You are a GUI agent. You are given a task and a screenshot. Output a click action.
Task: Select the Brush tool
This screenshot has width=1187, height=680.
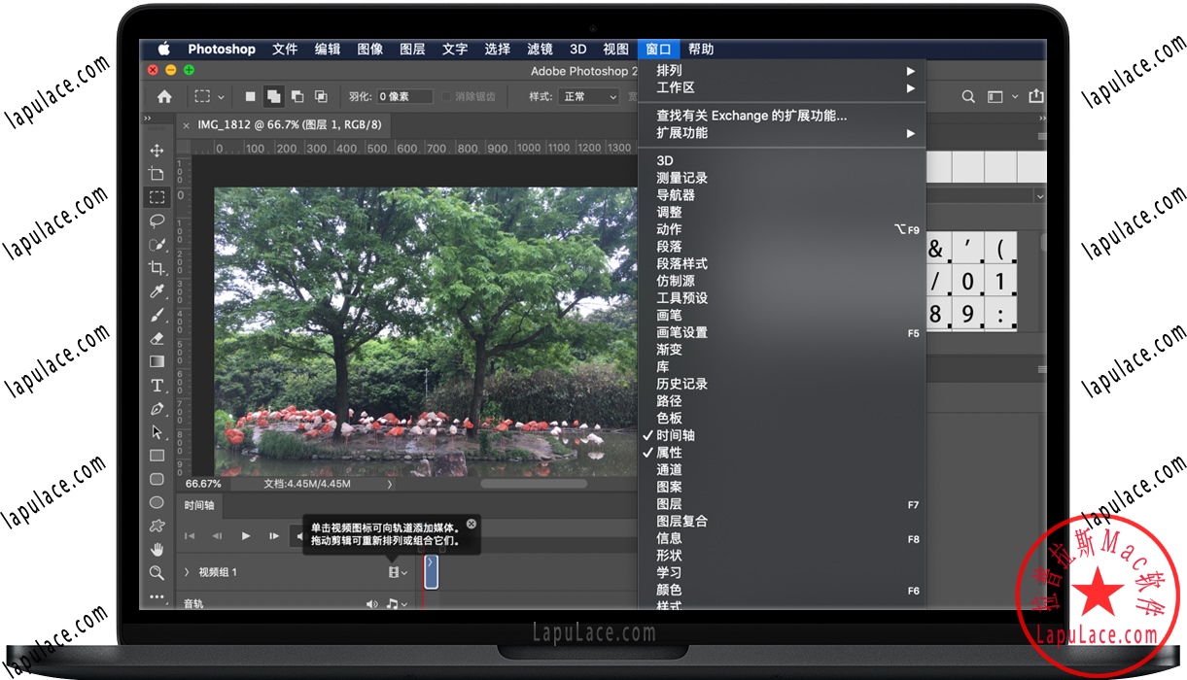point(157,315)
